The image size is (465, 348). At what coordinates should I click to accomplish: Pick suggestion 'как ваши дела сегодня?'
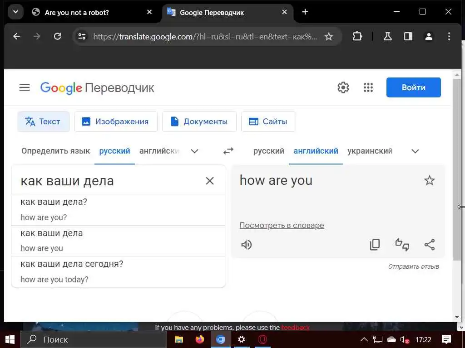click(x=119, y=272)
